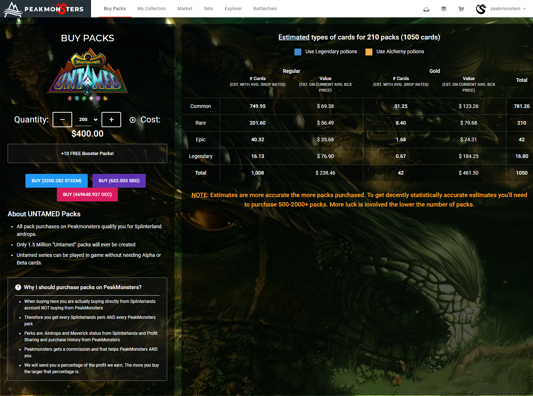The image size is (533, 396).
Task: Expand the peakmonsters account menu
Action: 508,9
